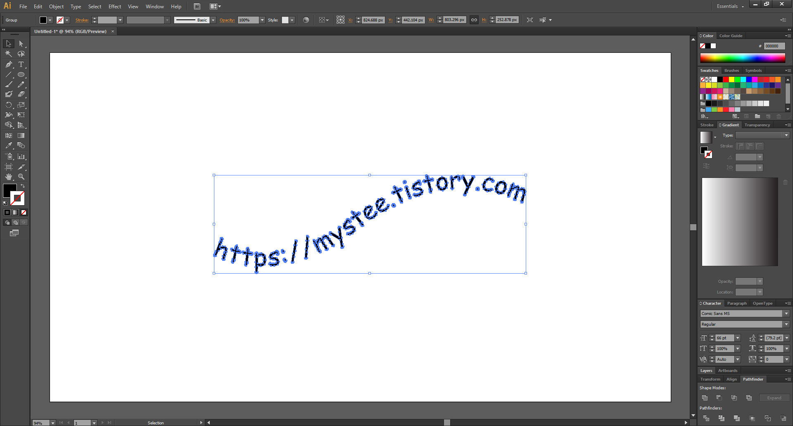Select the Shape Builder tool

[x=9, y=125]
